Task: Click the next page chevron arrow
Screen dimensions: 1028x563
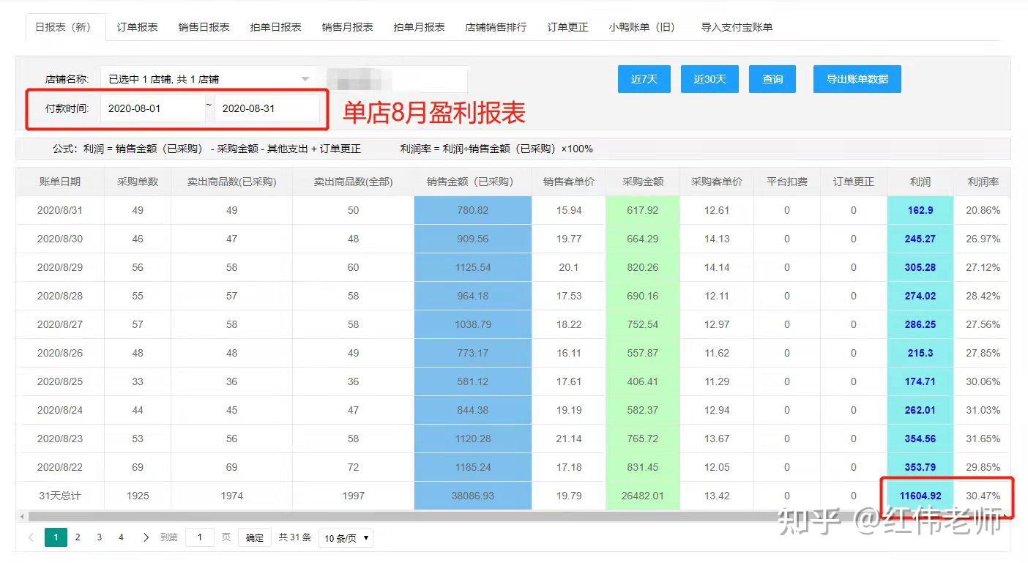Action: tap(144, 537)
